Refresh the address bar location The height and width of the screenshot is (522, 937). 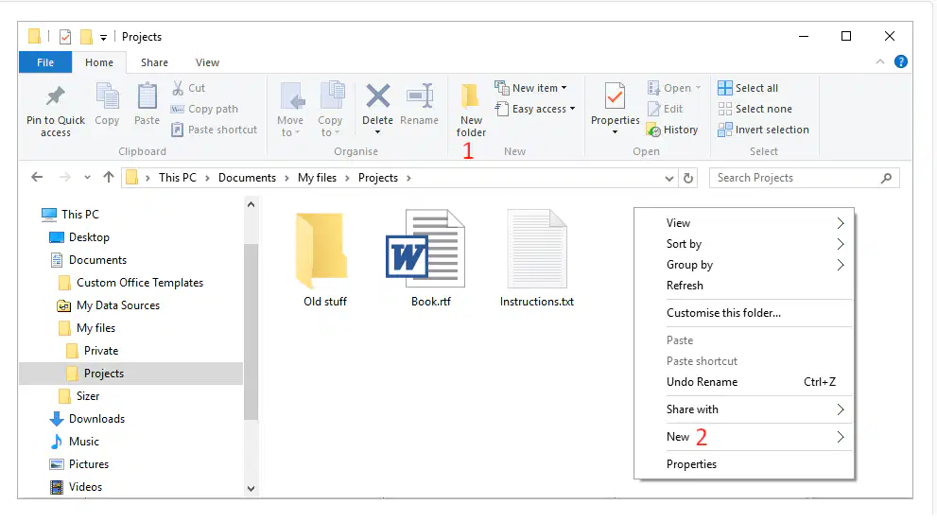[x=688, y=178]
